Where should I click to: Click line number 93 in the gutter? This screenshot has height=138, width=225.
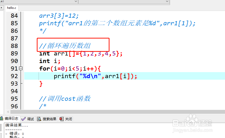pos(14,84)
